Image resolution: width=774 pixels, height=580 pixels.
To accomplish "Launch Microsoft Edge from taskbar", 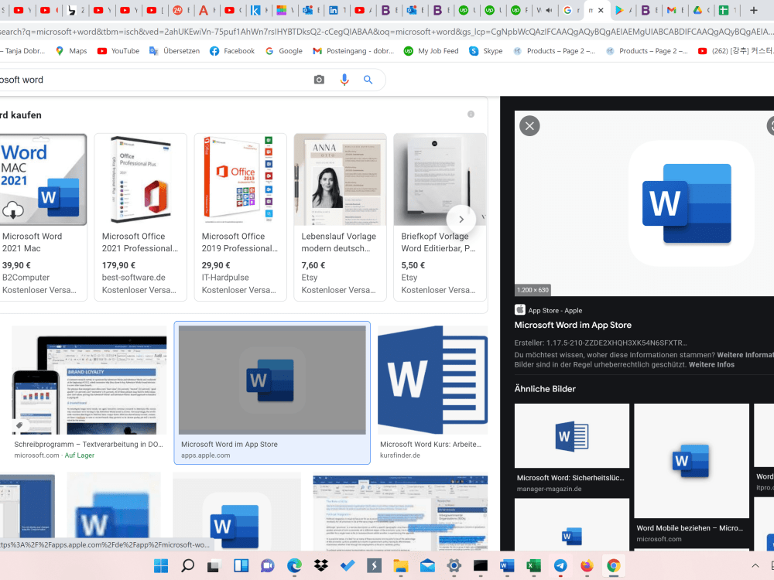I will tap(294, 566).
